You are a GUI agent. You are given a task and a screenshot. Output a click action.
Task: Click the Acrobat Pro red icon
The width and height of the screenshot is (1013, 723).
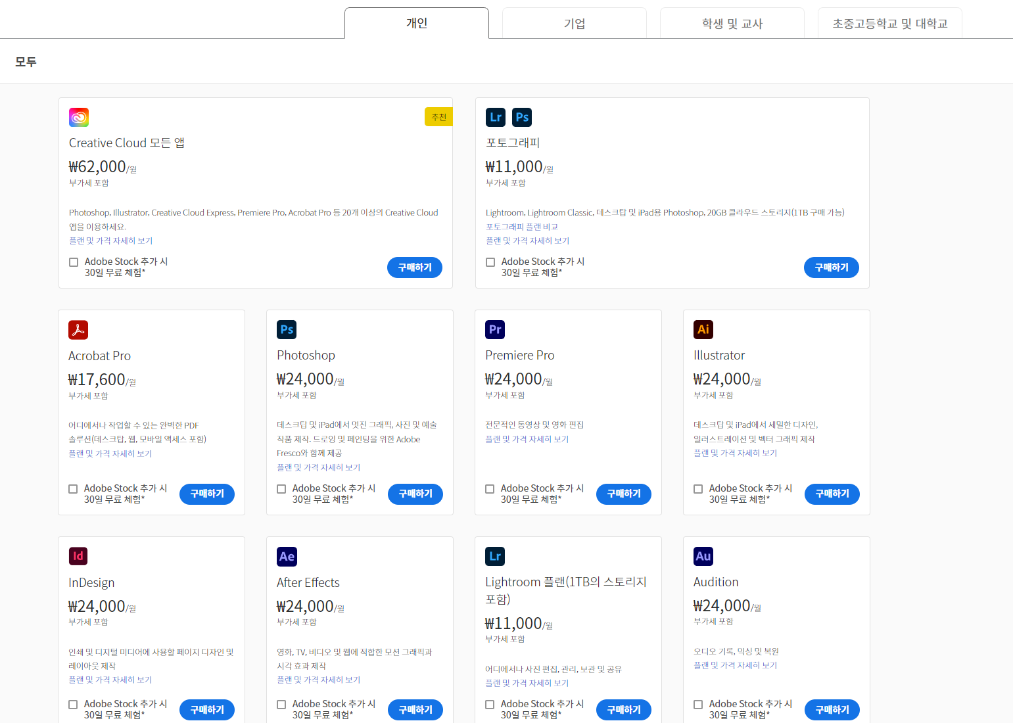click(x=78, y=330)
